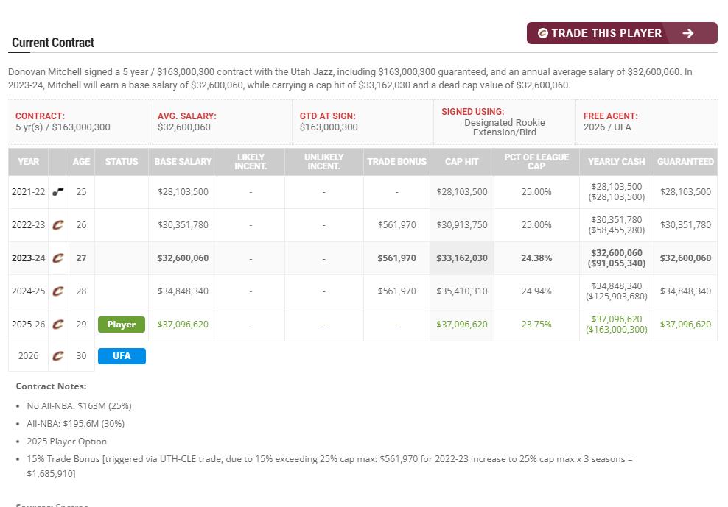Click the blue UFA badge

tap(122, 355)
